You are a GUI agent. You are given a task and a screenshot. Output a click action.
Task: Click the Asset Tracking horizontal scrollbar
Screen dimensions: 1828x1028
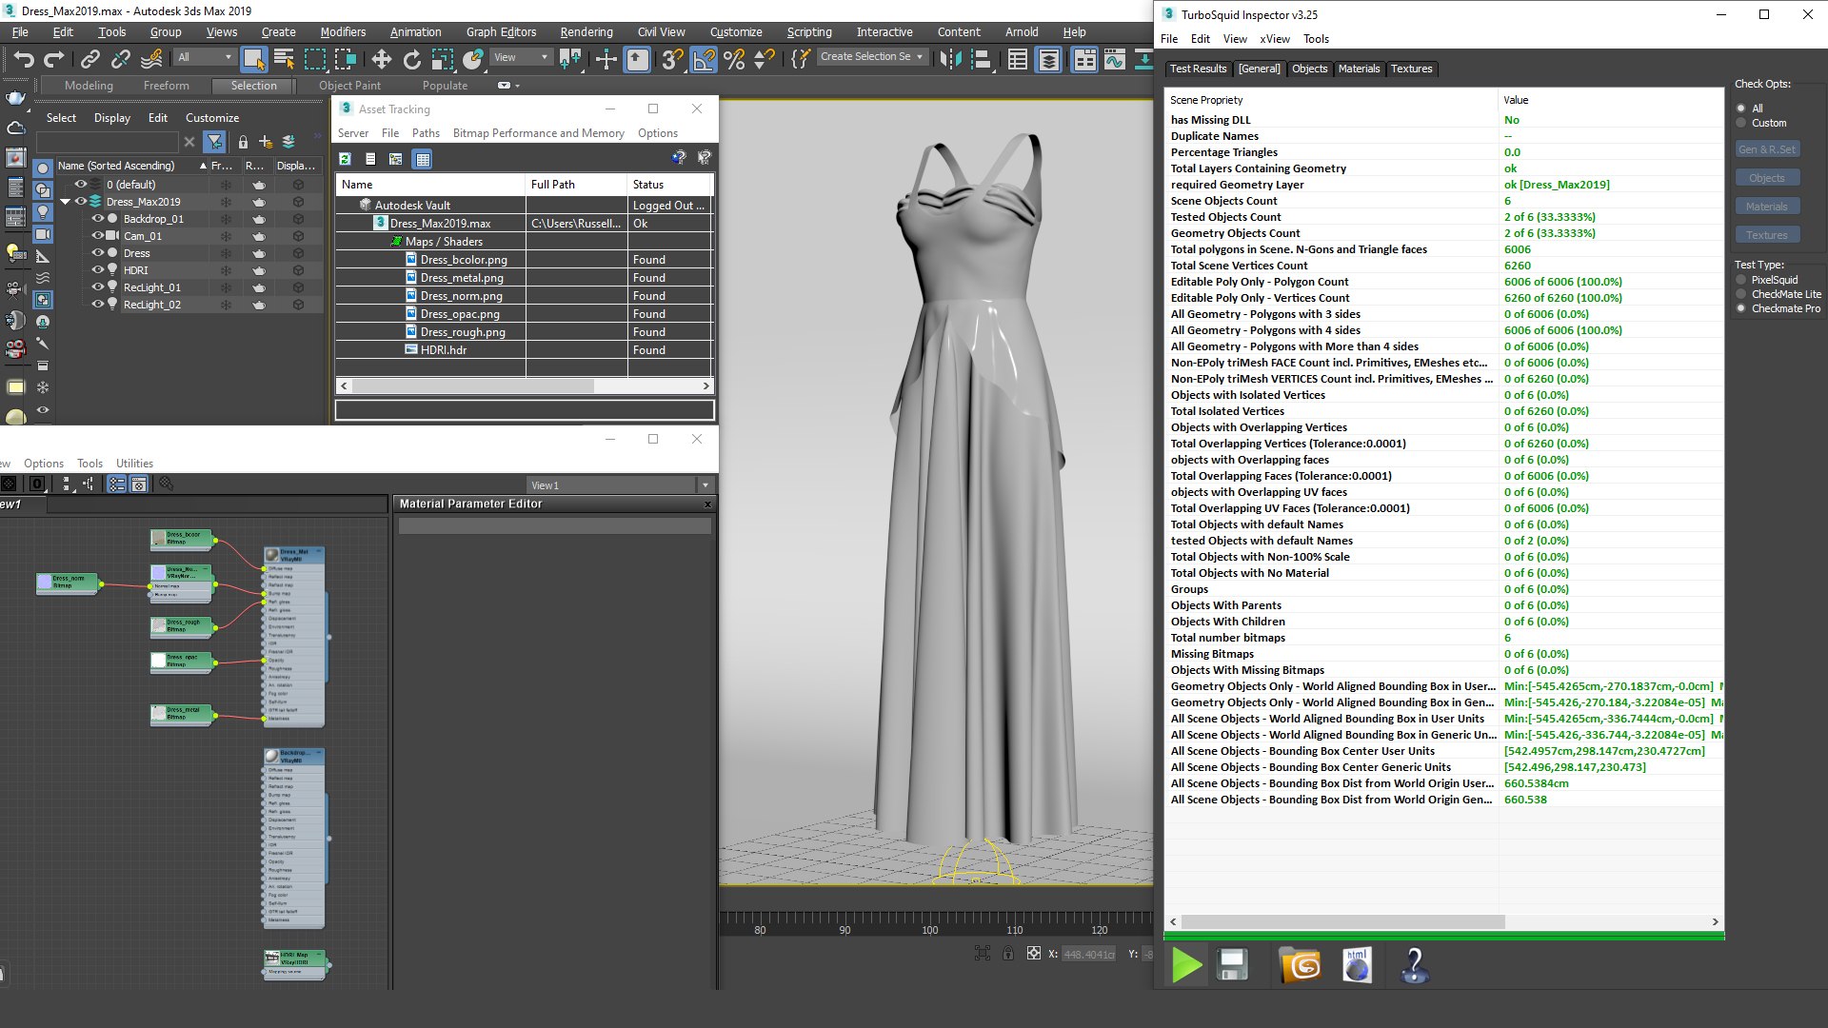[473, 386]
